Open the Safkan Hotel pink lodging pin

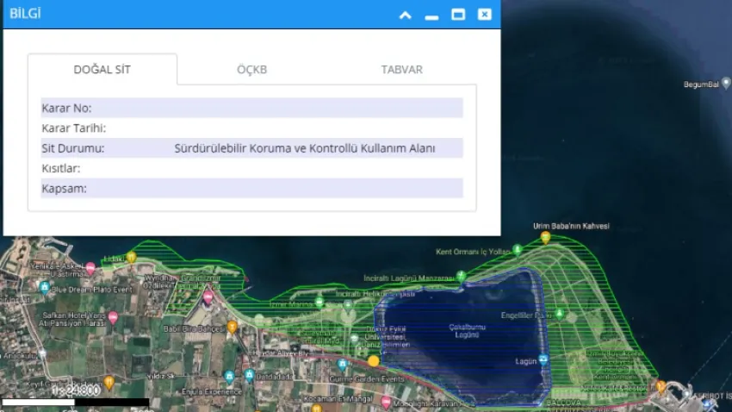[x=112, y=318]
